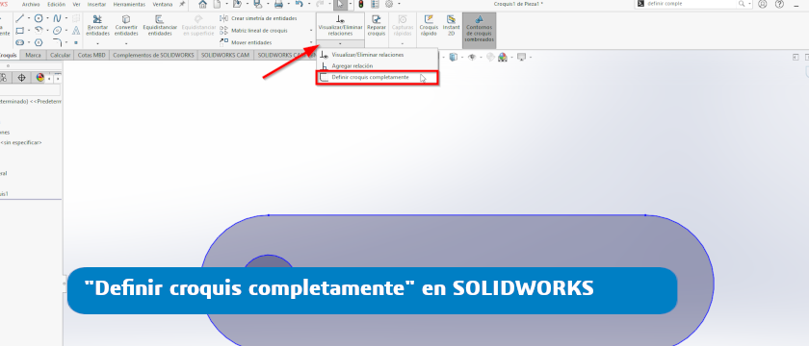Open the user login icon
809x346 pixels.
tap(763, 4)
